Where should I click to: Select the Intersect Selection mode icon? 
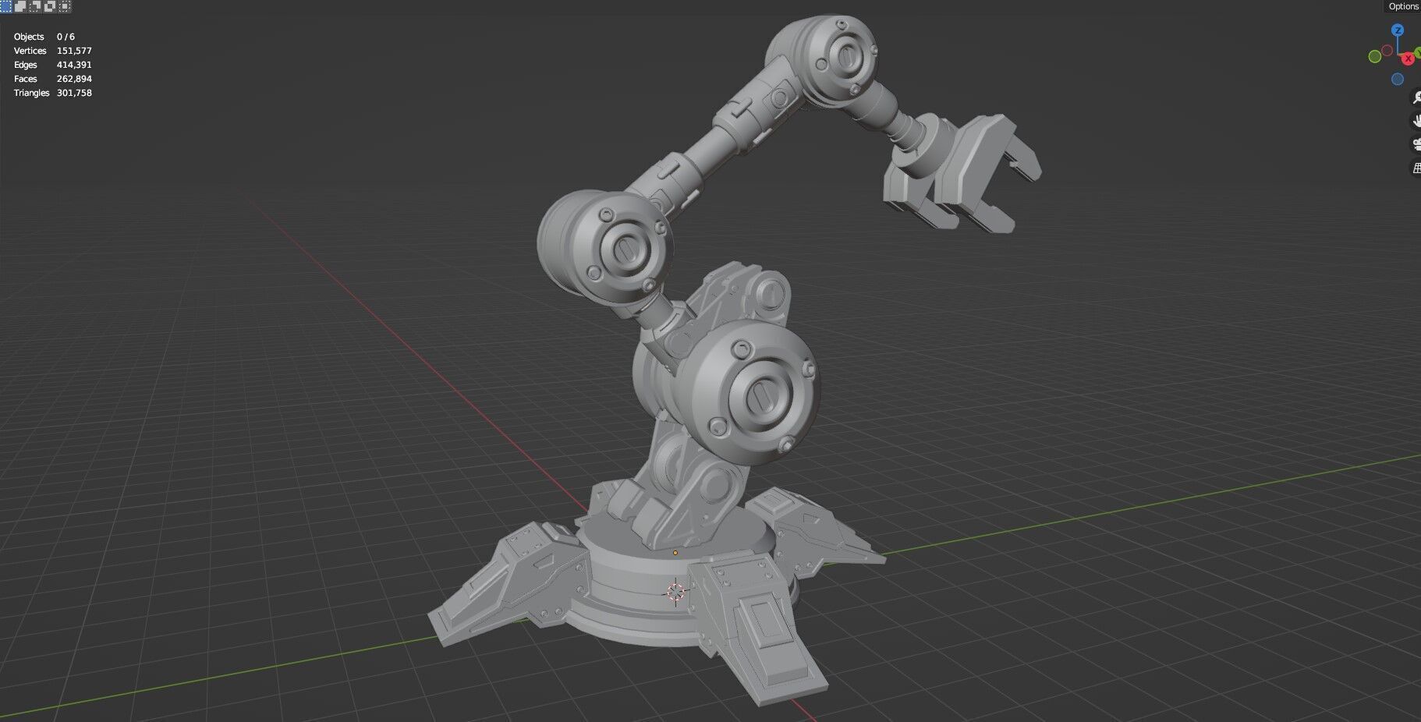[x=65, y=5]
